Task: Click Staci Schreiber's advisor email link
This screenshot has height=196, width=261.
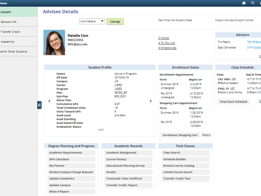Action: click(x=254, y=47)
